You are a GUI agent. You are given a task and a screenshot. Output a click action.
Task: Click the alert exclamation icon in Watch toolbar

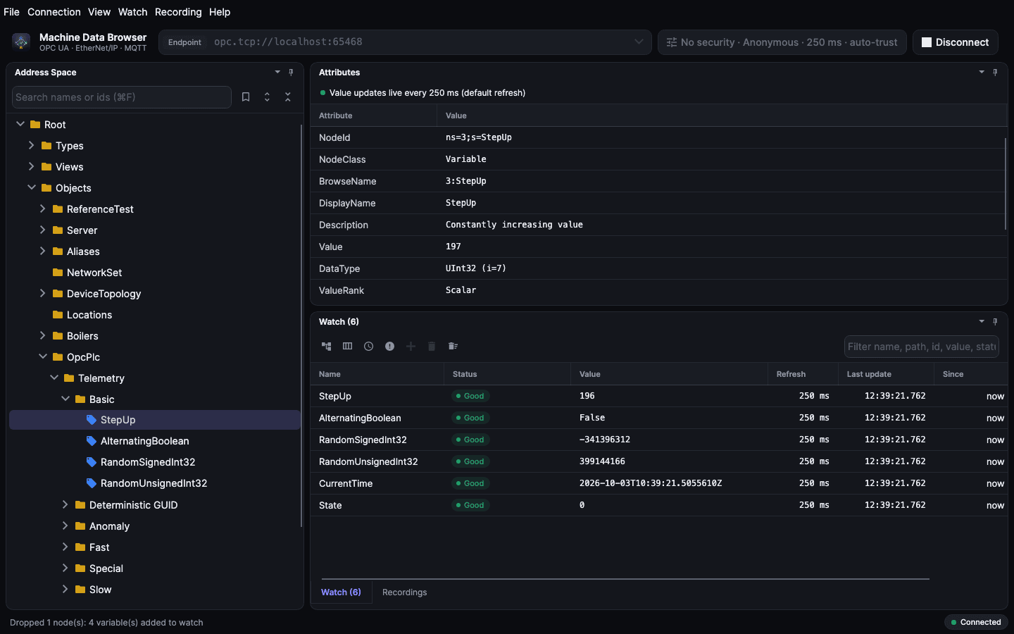[390, 346]
